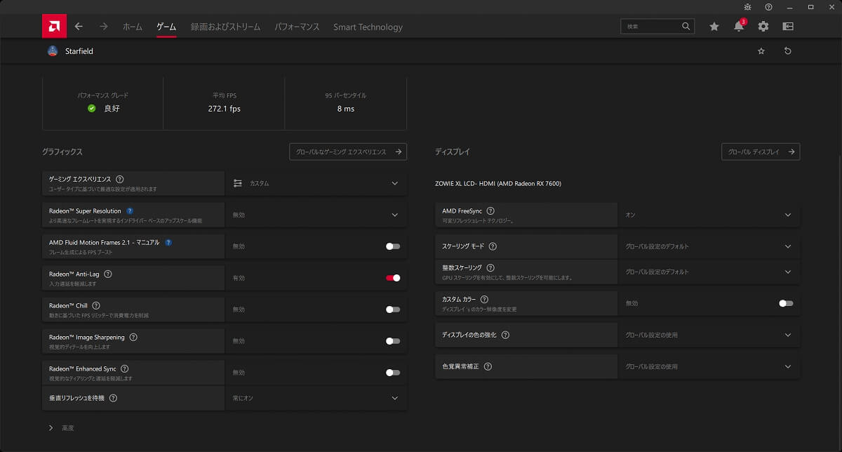Open the notifications bell icon
Viewport: 842px width, 452px height.
click(738, 27)
